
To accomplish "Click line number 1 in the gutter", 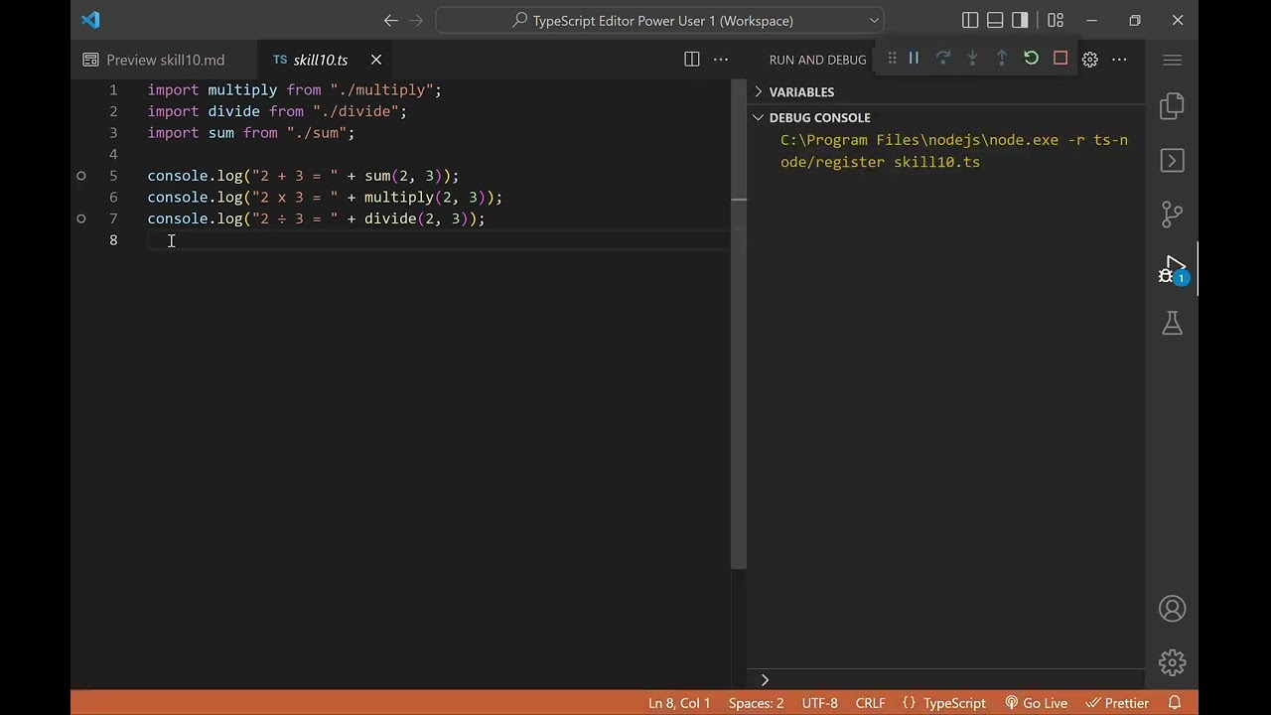I will click(113, 89).
